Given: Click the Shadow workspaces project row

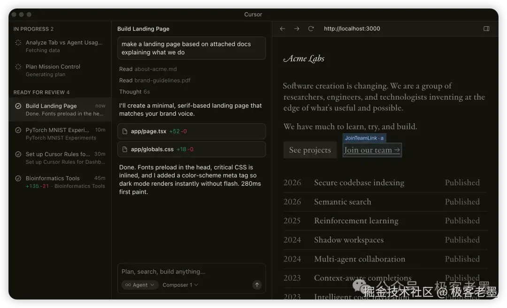Looking at the screenshot, I should [x=385, y=240].
